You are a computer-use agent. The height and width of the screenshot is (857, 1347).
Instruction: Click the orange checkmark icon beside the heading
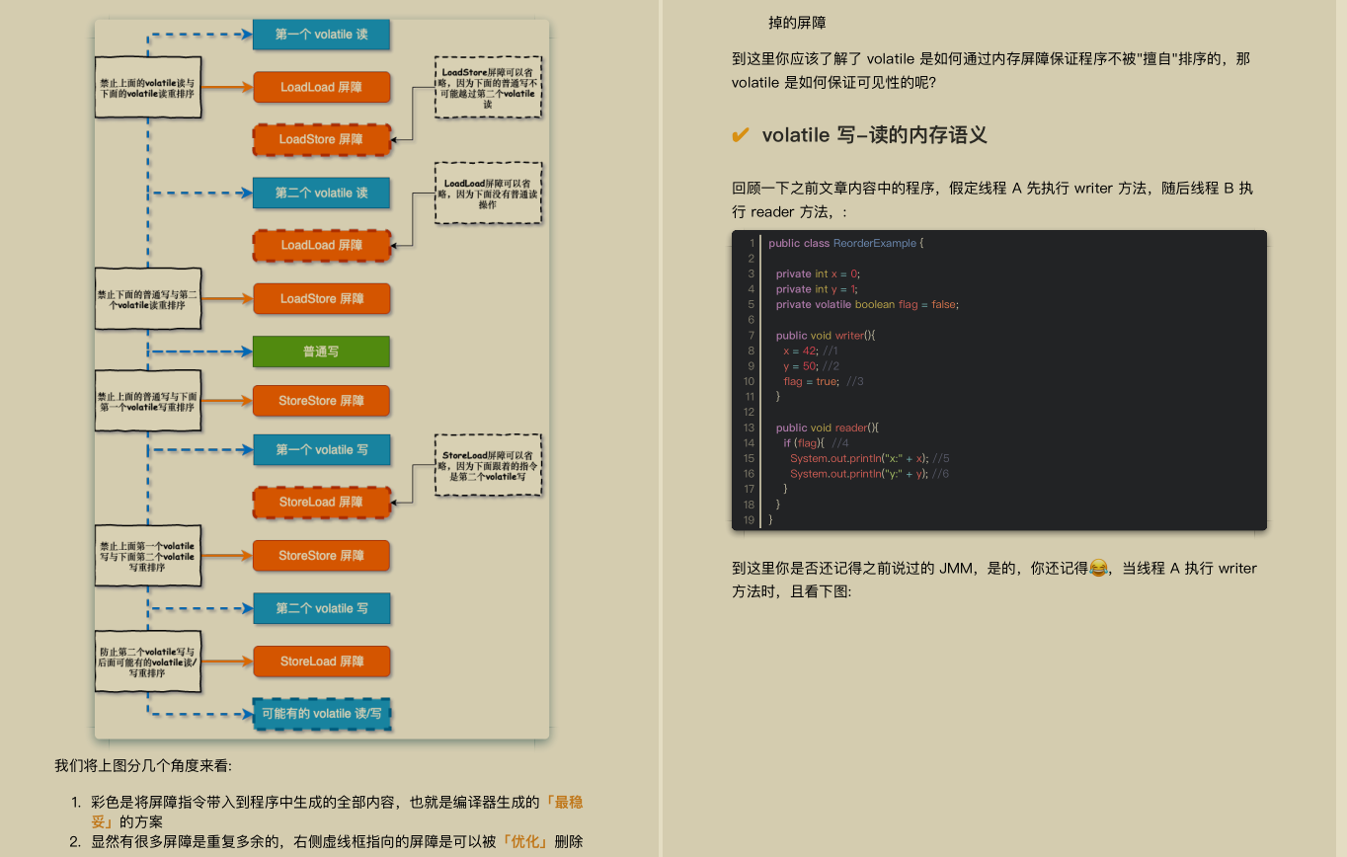[741, 135]
